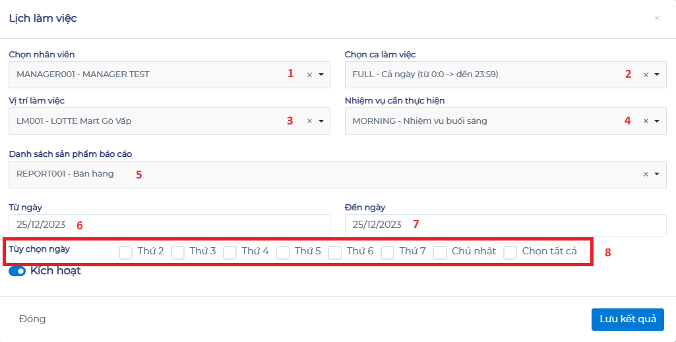The height and width of the screenshot is (342, 676).
Task: Click the Từ ngày date field
Action: coord(169,225)
